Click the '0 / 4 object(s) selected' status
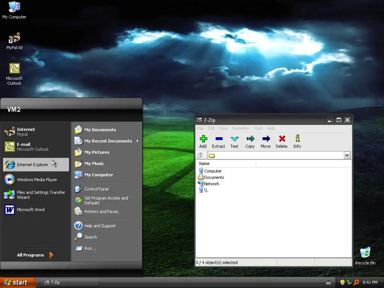The image size is (384, 288). point(217,262)
